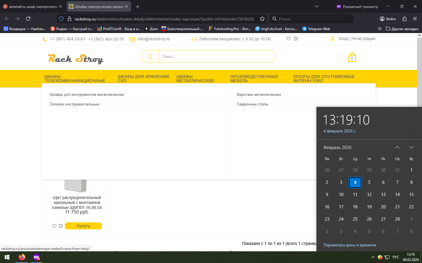This screenshot has height=263, width=422.
Task: Click the product thumbnail image of ЩМП01-16.06.04
Action: click(x=76, y=186)
